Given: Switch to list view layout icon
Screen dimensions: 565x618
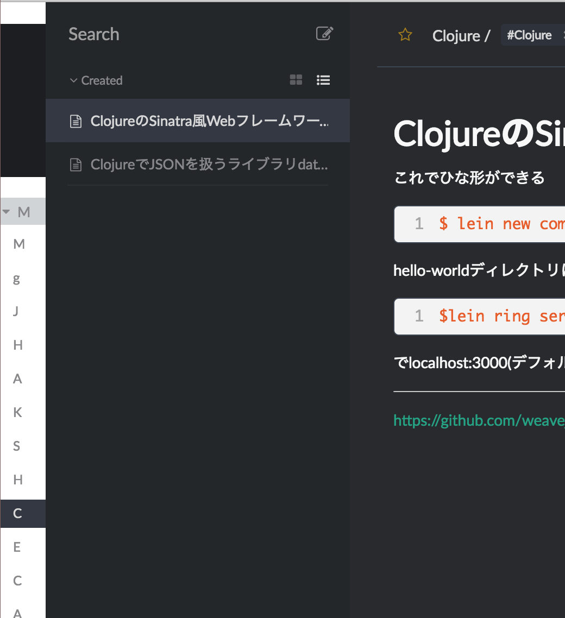Looking at the screenshot, I should coord(323,80).
